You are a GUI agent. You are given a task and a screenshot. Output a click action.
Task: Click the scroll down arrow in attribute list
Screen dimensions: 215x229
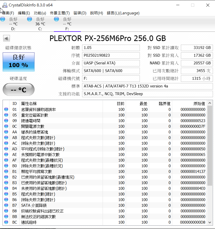click(210, 222)
